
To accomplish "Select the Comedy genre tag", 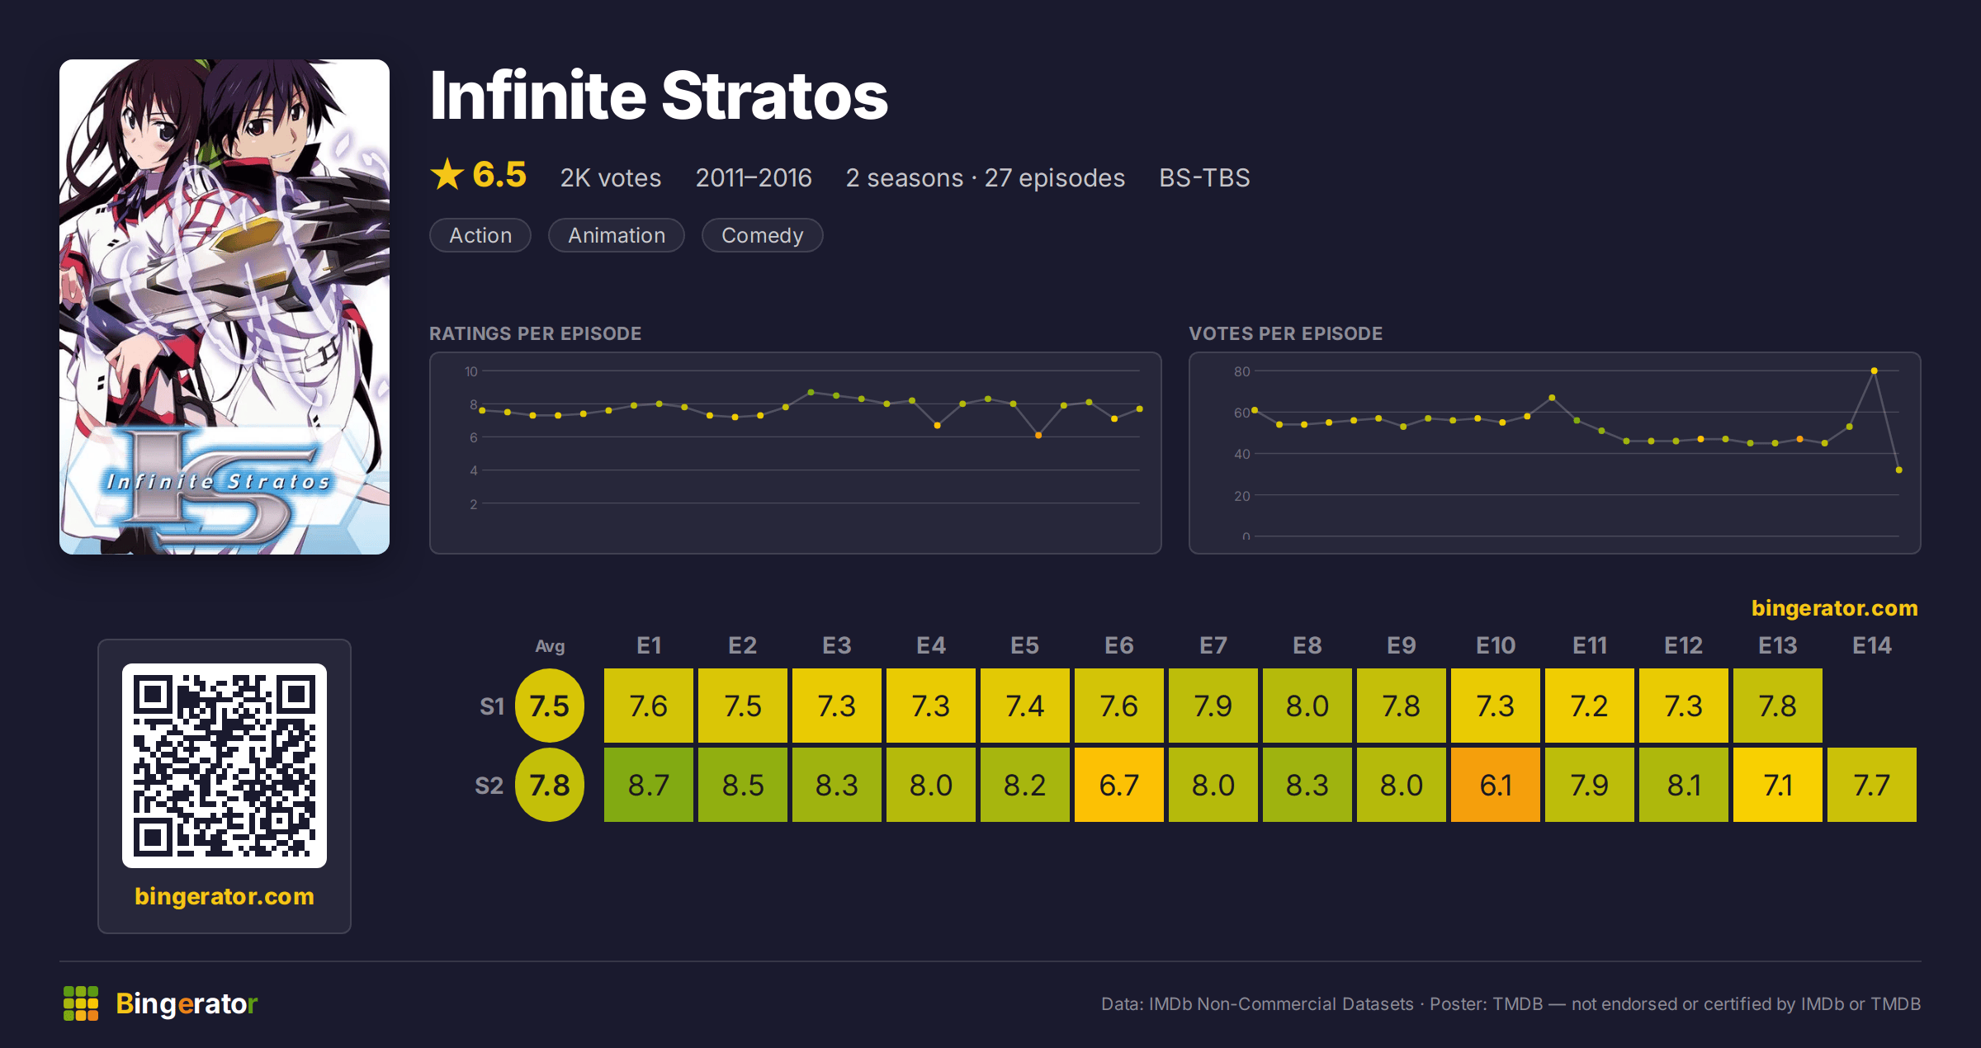I will (x=762, y=235).
